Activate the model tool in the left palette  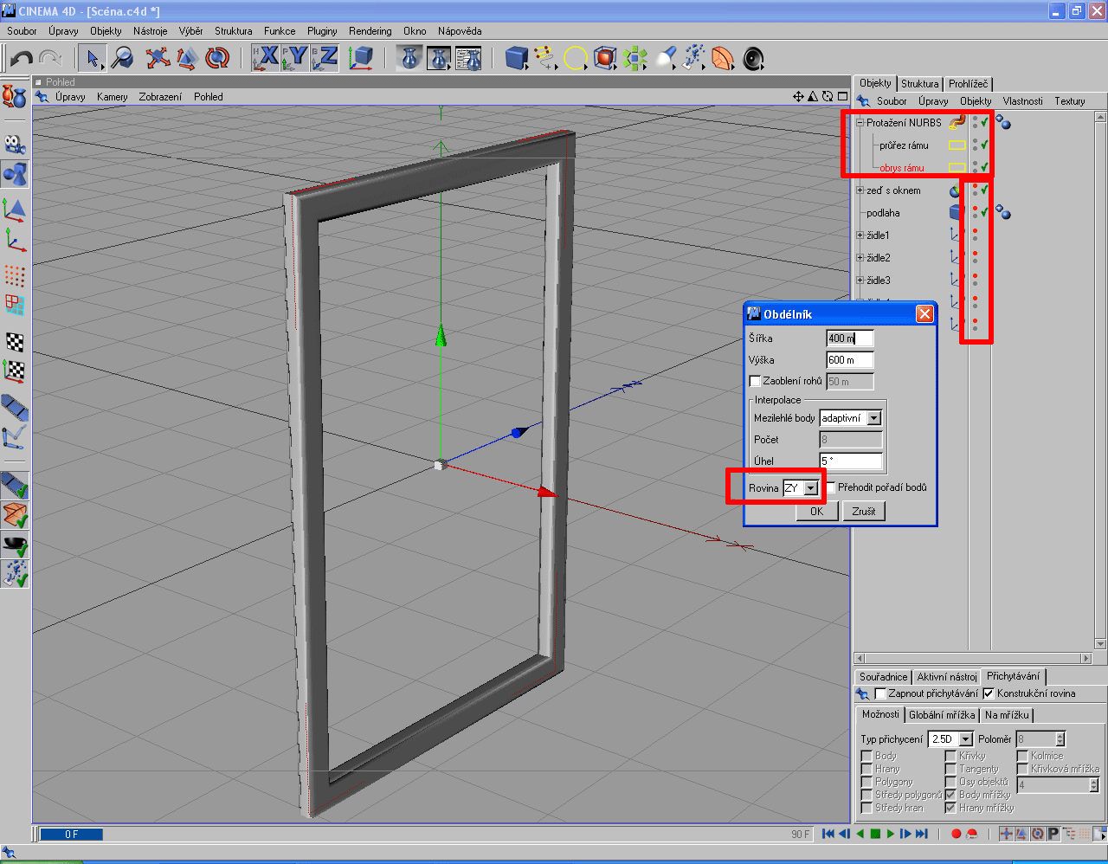click(x=15, y=174)
